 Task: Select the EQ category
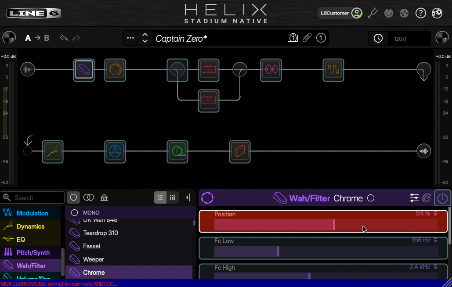coord(31,240)
